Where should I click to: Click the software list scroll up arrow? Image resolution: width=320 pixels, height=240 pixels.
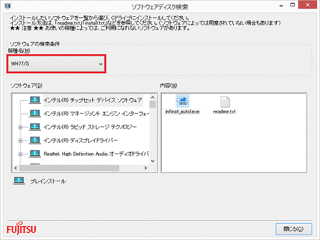click(x=152, y=97)
